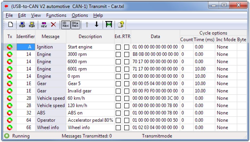250x142 pixels.
Task: Open help question-mark toolbar icon
Action: pyautogui.click(x=121, y=25)
